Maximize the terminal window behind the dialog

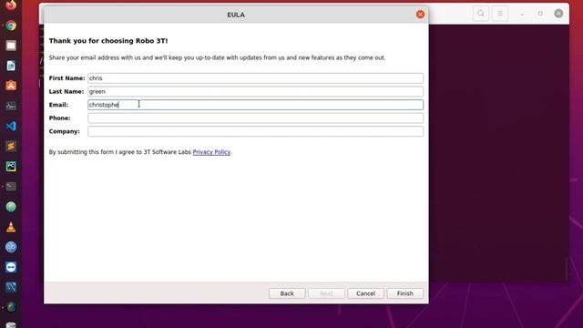click(540, 14)
